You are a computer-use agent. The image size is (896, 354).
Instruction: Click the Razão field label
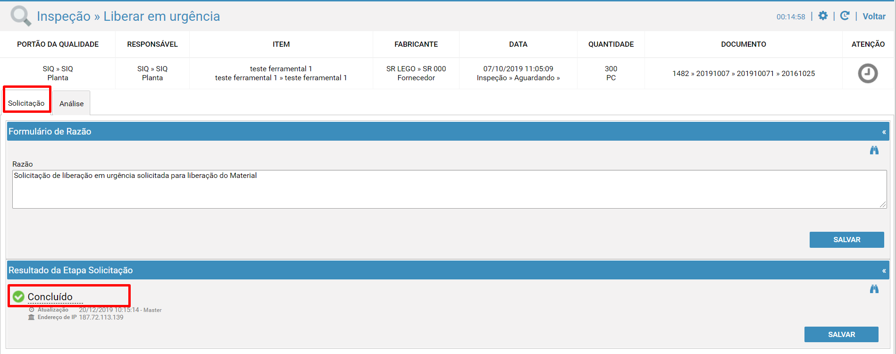click(x=23, y=164)
